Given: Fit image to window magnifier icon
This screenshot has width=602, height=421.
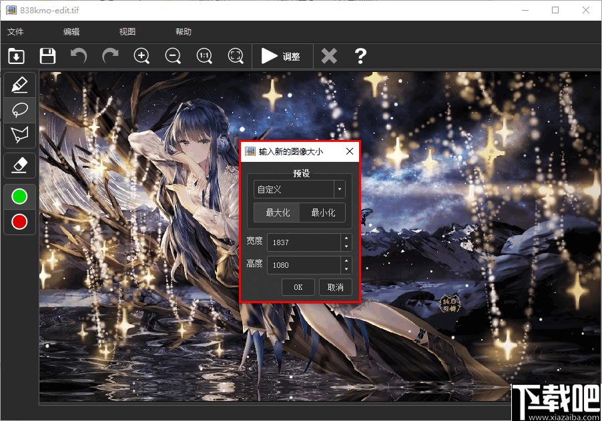Looking at the screenshot, I should (236, 57).
